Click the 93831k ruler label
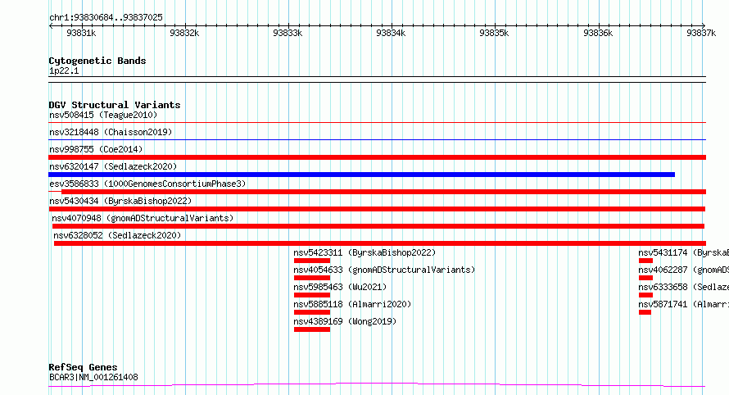The width and height of the screenshot is (729, 395). [81, 33]
